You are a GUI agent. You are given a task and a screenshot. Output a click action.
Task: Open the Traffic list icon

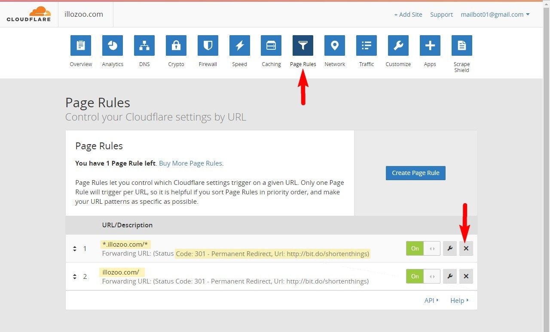[x=367, y=45]
